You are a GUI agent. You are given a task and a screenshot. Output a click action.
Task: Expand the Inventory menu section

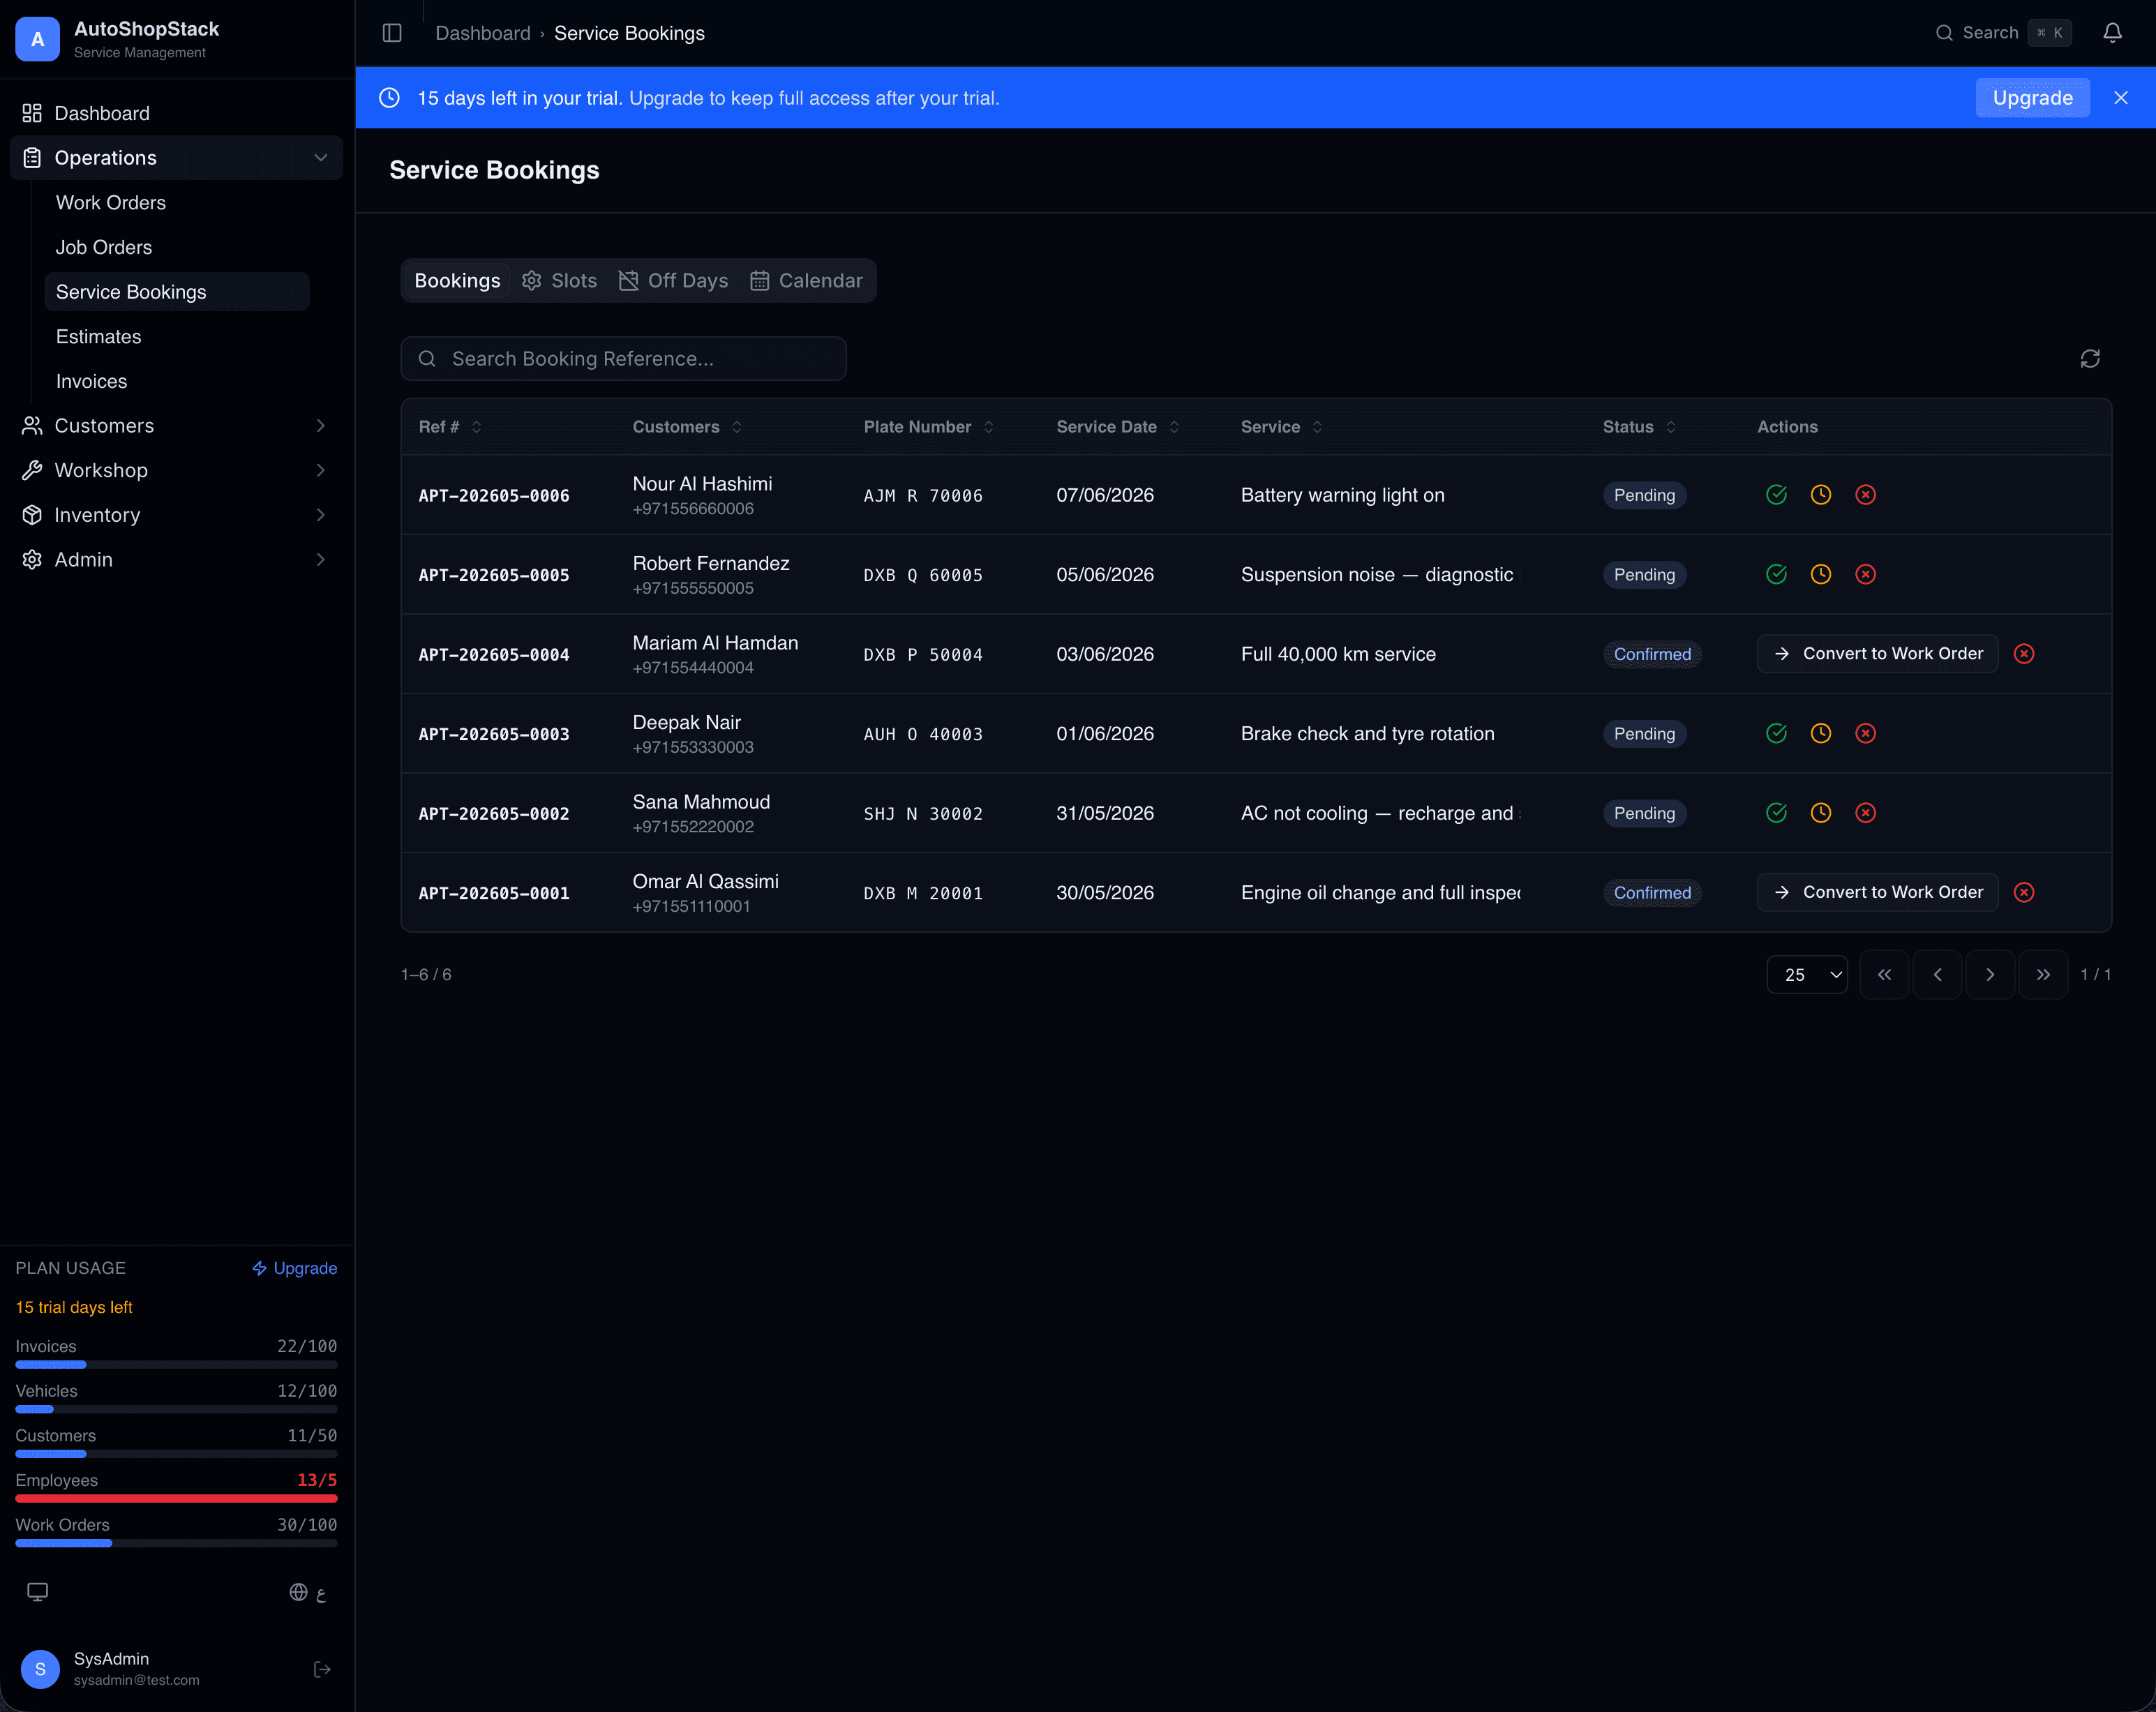176,515
